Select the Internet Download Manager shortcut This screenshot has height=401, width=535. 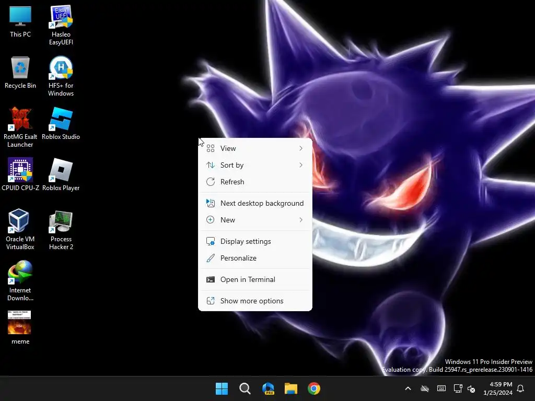20,281
